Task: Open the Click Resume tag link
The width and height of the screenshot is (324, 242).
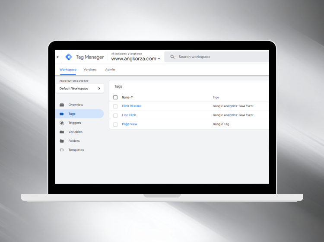Action: click(131, 106)
